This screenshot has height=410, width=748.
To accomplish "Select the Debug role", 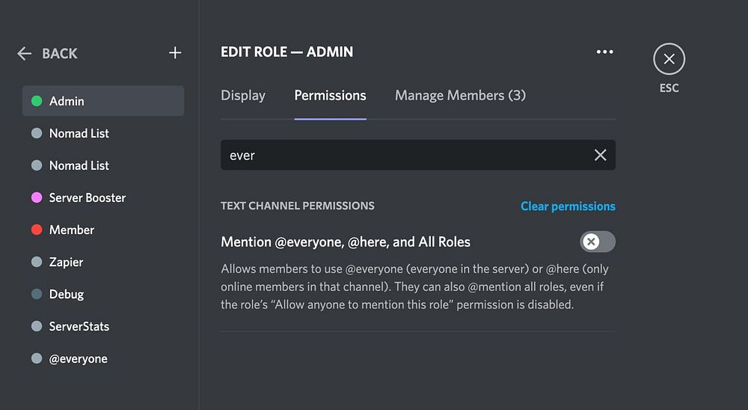I will click(x=67, y=294).
